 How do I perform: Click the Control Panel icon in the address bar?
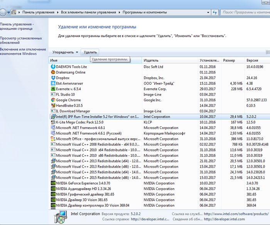[14, 12]
